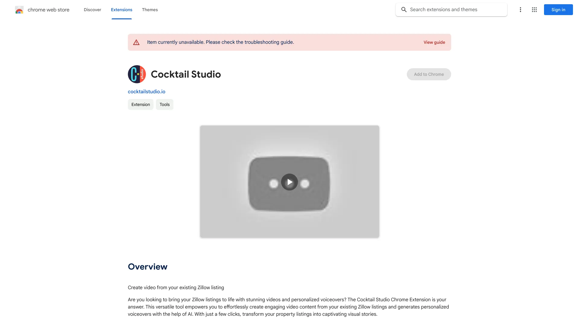Click the Overview section heading
The height and width of the screenshot is (326, 579).
147,267
